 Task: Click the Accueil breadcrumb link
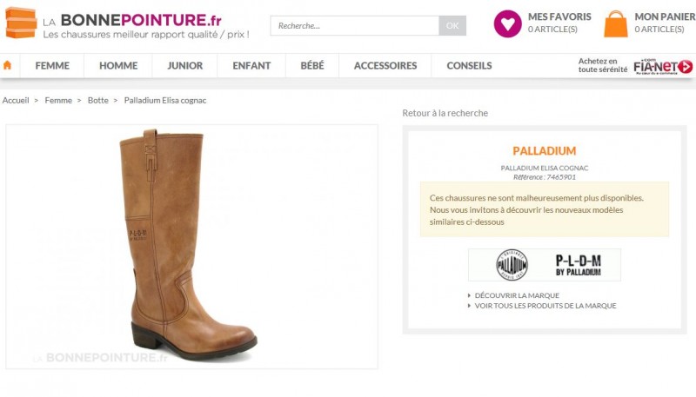point(16,101)
